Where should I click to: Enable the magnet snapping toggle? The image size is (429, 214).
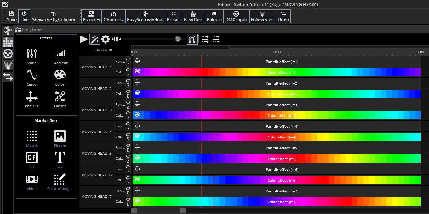[x=192, y=39]
